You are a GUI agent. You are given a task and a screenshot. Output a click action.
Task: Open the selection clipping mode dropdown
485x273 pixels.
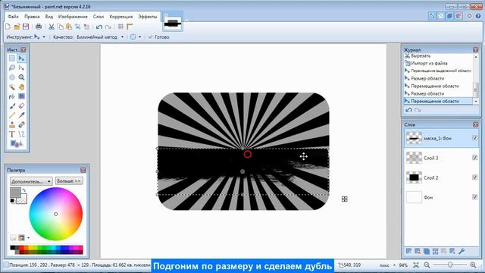pos(136,37)
